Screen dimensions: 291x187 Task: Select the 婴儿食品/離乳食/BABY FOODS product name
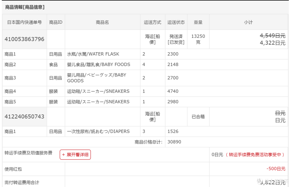tap(99, 64)
